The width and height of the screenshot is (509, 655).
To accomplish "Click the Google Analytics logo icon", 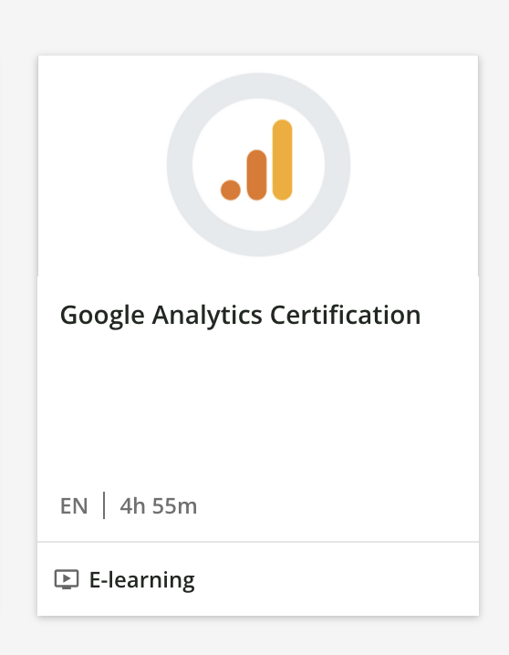I will click(x=256, y=160).
